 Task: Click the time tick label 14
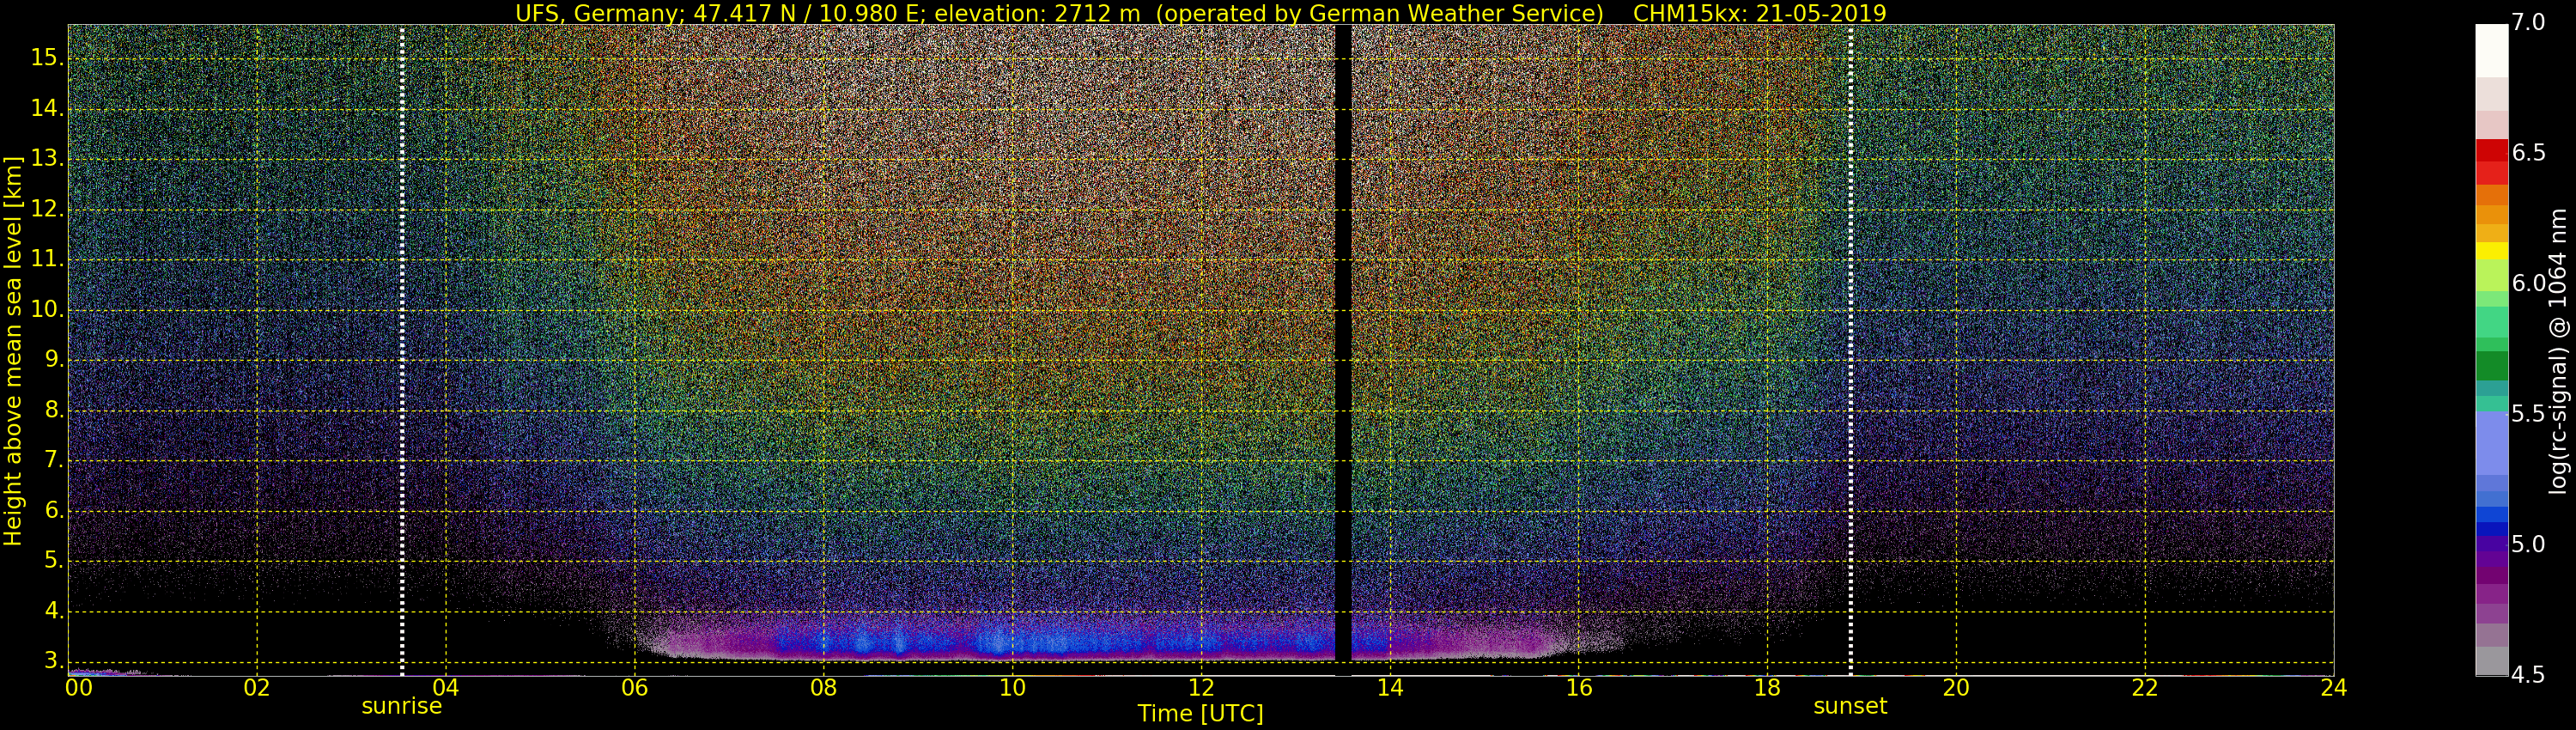1390,688
